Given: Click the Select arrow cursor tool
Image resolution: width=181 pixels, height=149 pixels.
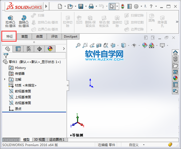Looking at the screenshot, I should [112, 6].
